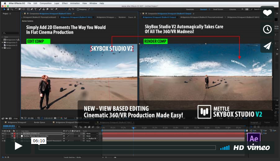Open the After Effects CC menu
This screenshot has width=280, height=161.
click(17, 3)
